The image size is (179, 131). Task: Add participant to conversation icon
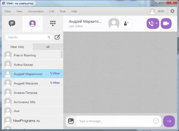coord(126,24)
